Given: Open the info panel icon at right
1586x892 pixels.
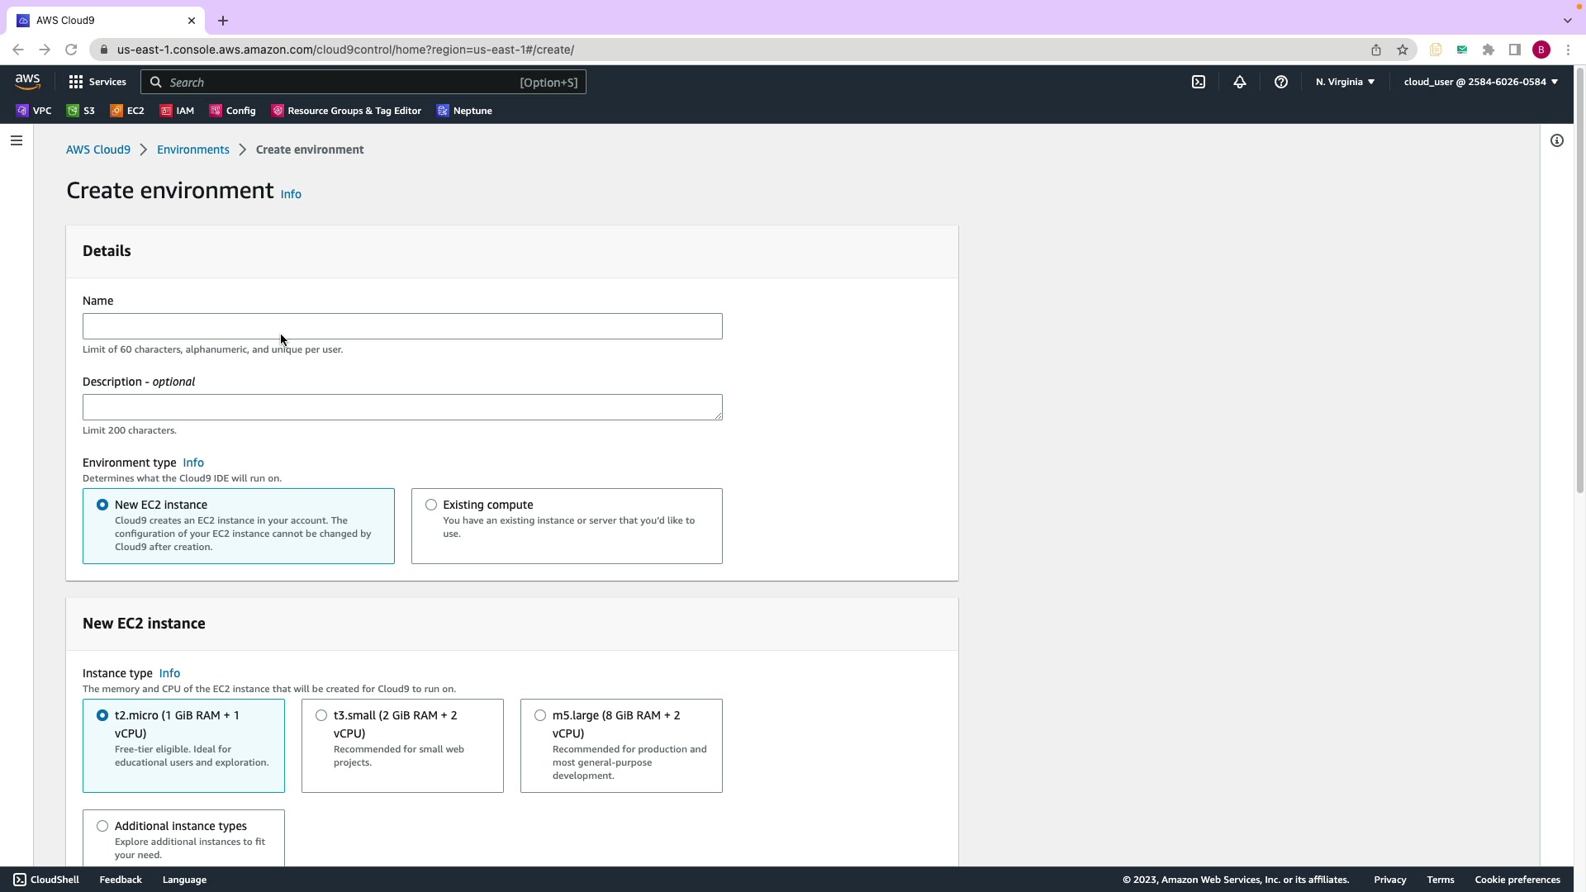Looking at the screenshot, I should (x=1557, y=140).
